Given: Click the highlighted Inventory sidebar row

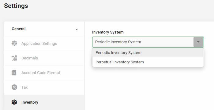Looking at the screenshot, I should [44, 102].
